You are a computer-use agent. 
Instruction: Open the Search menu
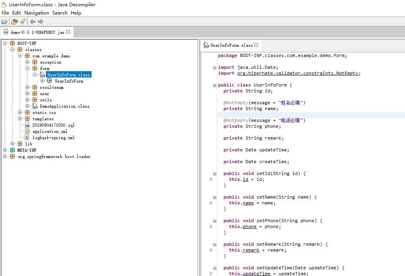tap(60, 13)
